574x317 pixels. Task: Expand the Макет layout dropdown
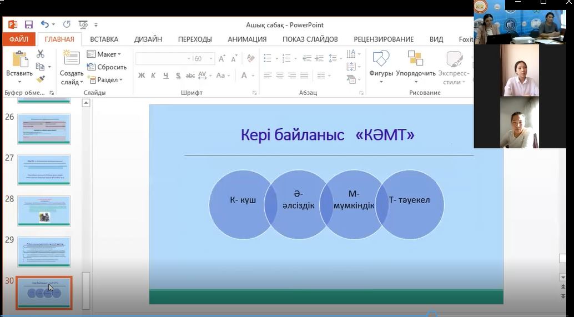coord(104,54)
